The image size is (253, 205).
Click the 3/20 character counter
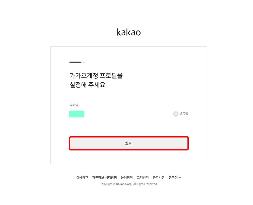pos(184,114)
